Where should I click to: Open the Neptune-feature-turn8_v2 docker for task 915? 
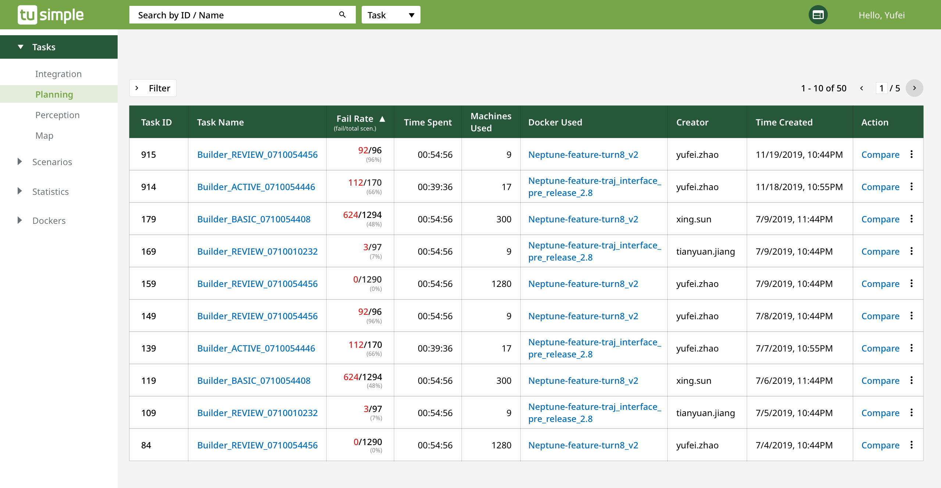click(583, 154)
